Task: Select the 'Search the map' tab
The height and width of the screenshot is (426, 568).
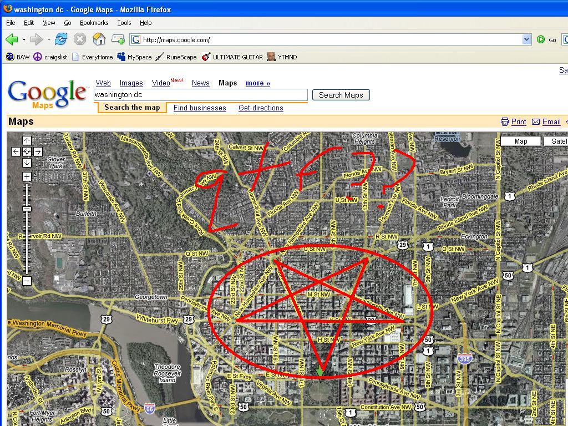Action: [132, 108]
